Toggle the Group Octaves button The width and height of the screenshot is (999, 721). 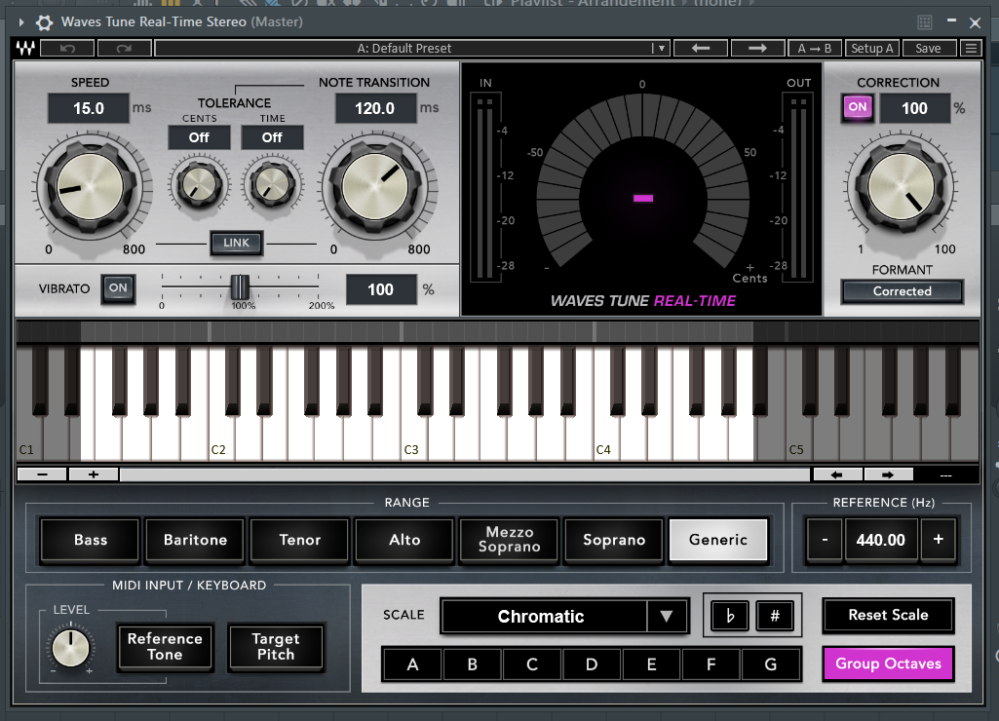888,664
